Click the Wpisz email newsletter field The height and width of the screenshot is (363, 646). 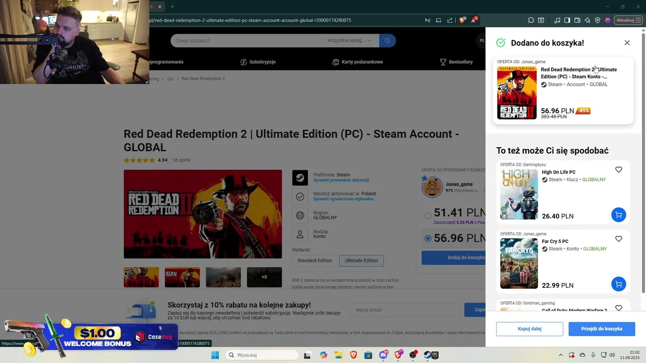(x=404, y=310)
